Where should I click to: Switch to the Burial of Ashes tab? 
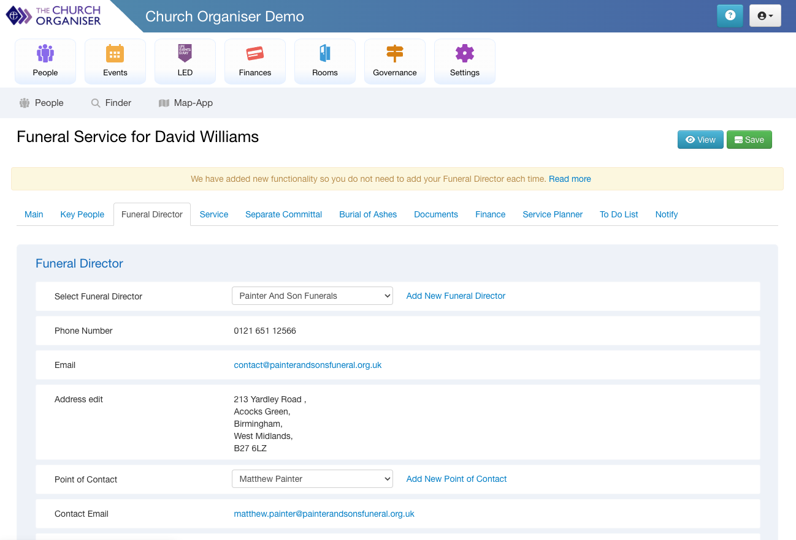tap(368, 214)
